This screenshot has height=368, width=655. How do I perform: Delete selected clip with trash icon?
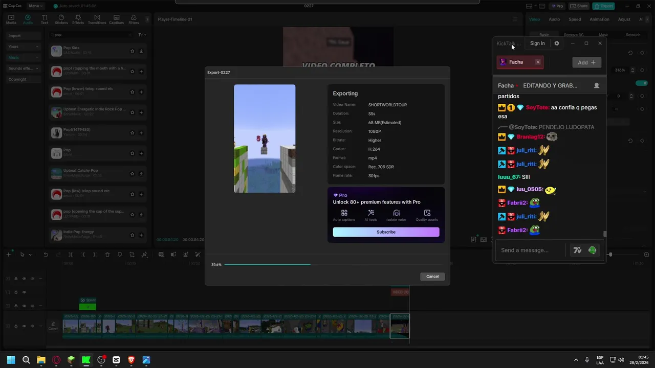pos(107,255)
